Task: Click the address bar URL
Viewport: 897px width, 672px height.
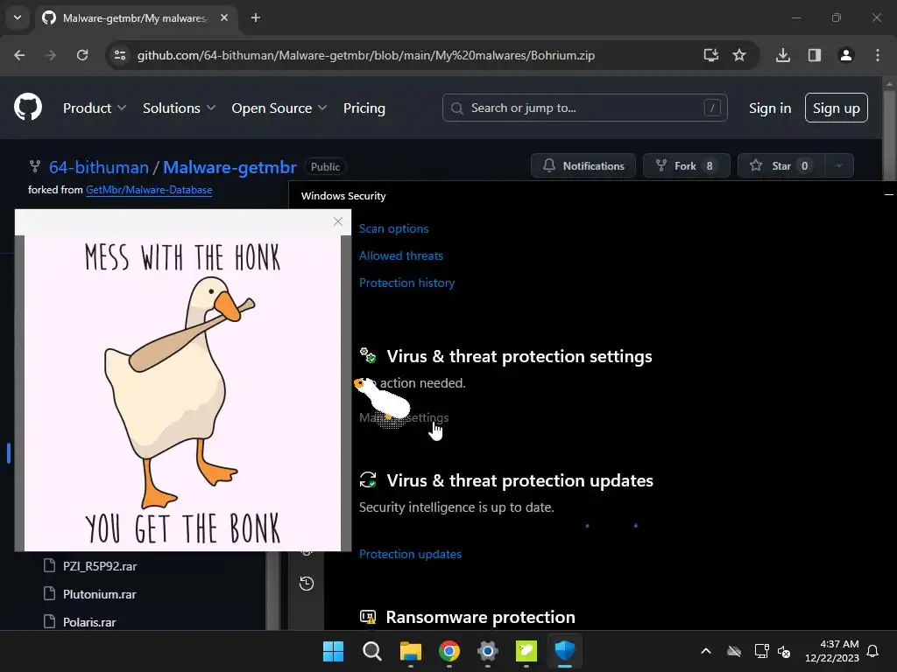Action: (366, 55)
